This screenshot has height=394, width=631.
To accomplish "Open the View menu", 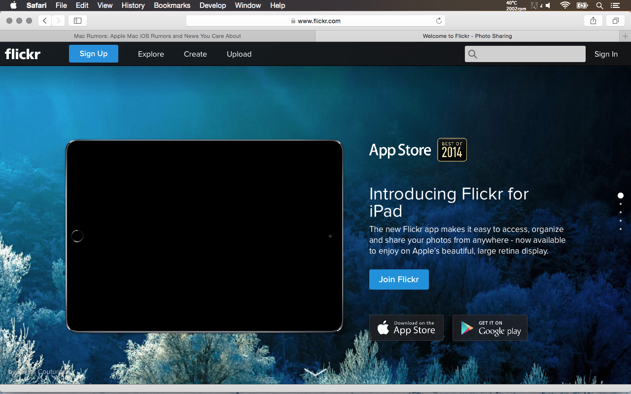I will [105, 5].
